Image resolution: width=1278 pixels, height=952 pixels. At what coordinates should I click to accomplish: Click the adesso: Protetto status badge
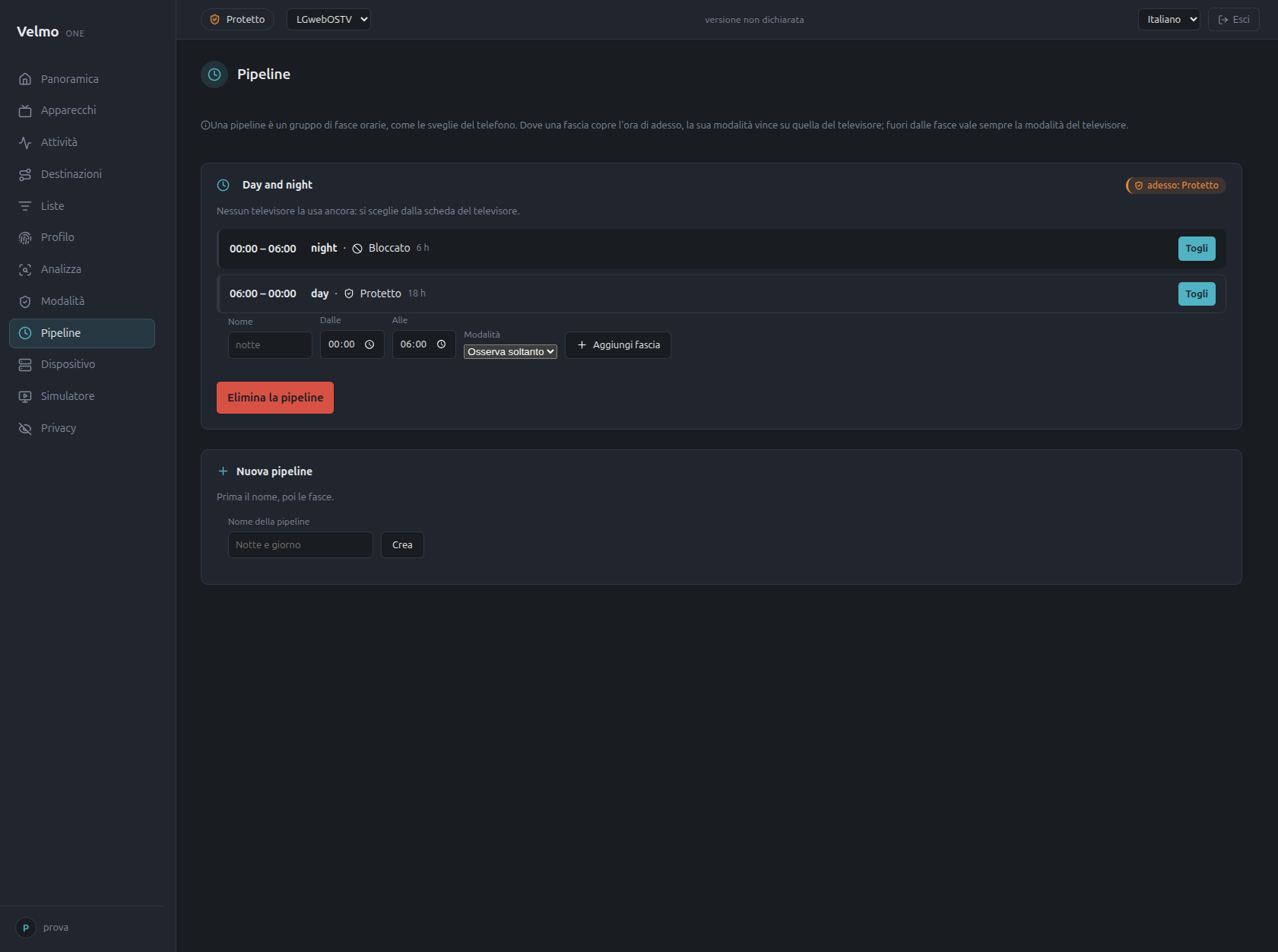[1175, 186]
